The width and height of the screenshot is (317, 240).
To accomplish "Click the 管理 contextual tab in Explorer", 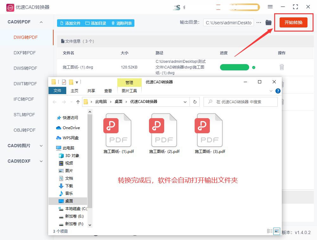I will pos(129,82).
